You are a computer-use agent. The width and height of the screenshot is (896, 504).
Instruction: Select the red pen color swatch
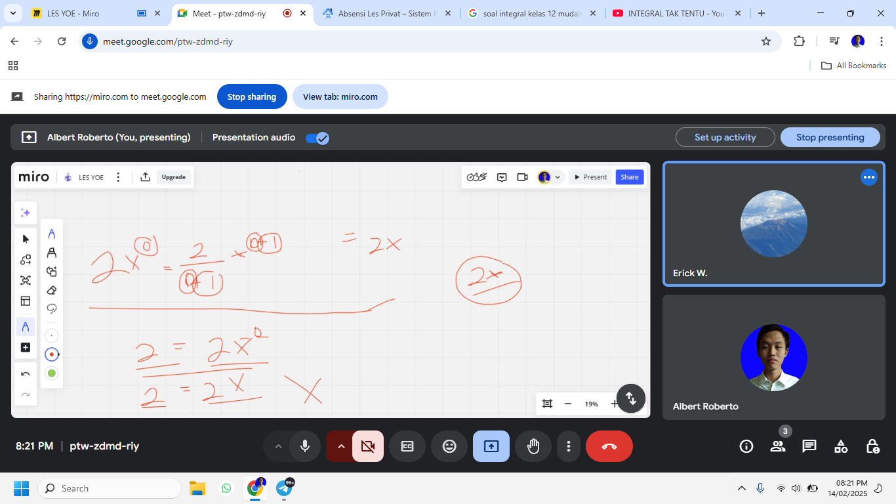pos(52,354)
